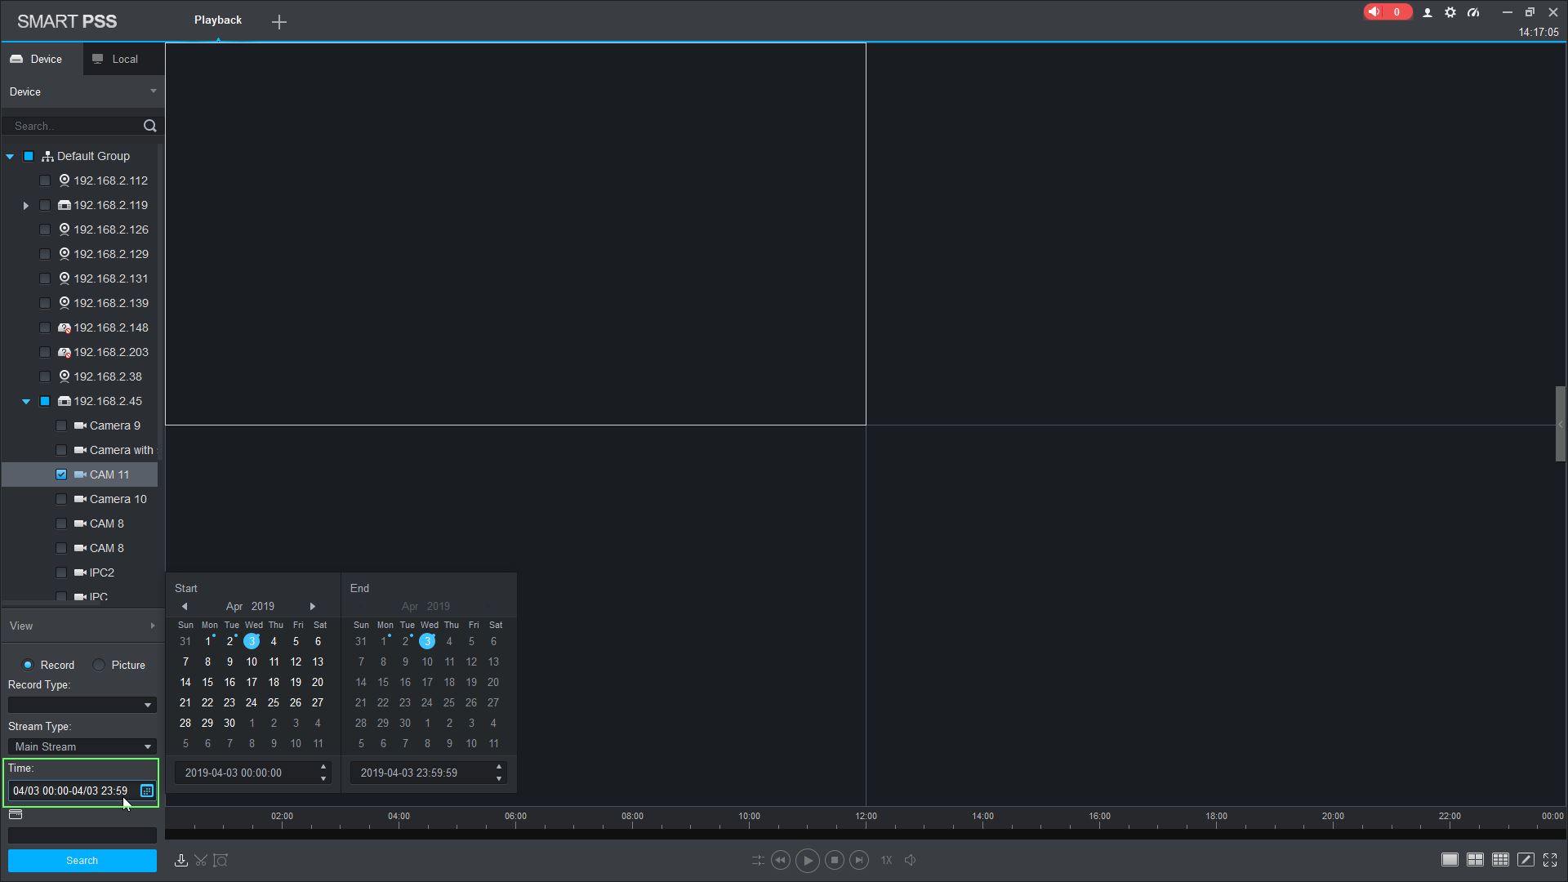Viewport: 1568px width, 882px height.
Task: Click the blue Search button
Action: (x=82, y=861)
